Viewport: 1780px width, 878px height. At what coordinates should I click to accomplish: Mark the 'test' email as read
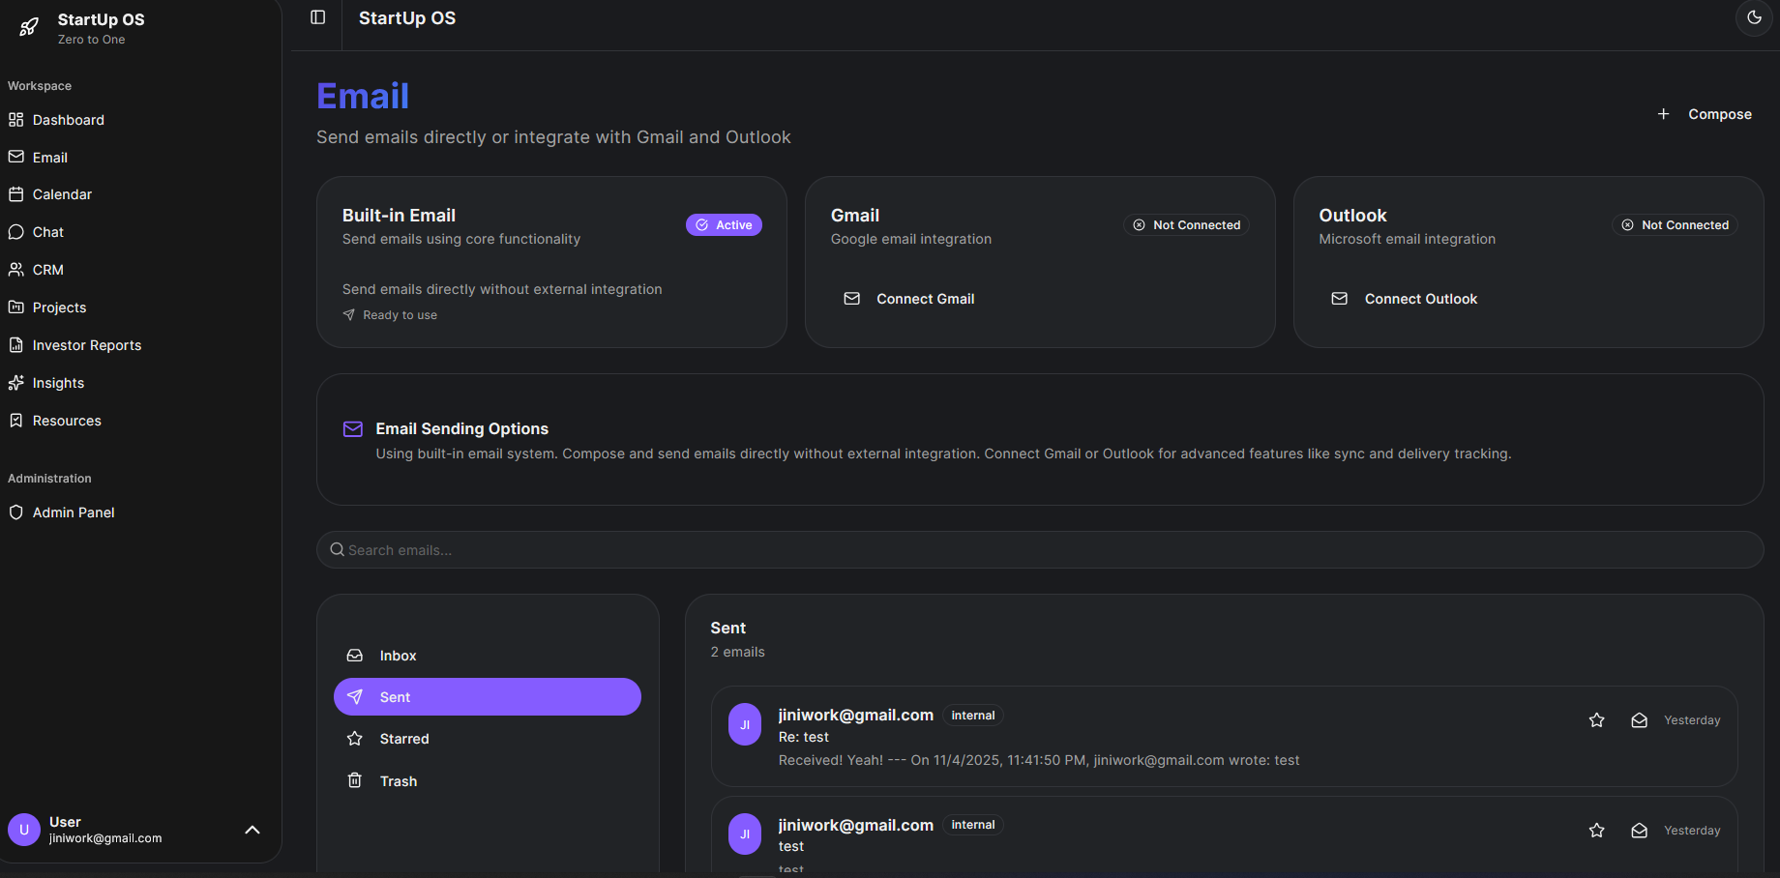(x=1639, y=830)
